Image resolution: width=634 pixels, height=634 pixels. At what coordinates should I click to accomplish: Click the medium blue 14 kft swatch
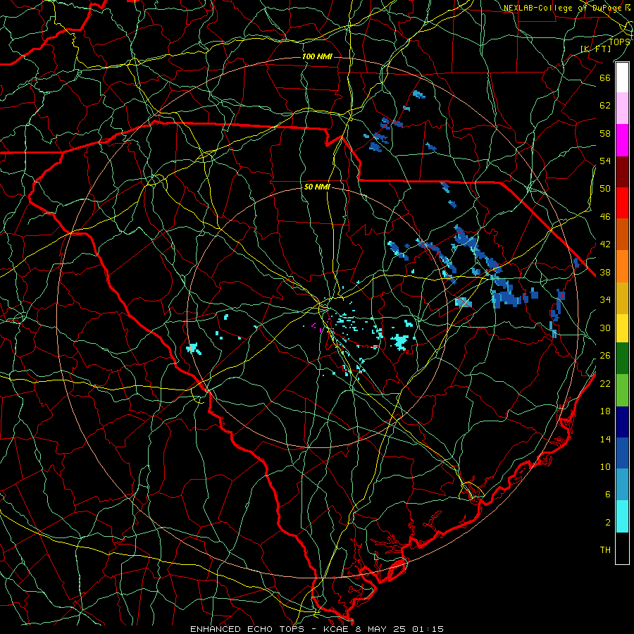(622, 453)
